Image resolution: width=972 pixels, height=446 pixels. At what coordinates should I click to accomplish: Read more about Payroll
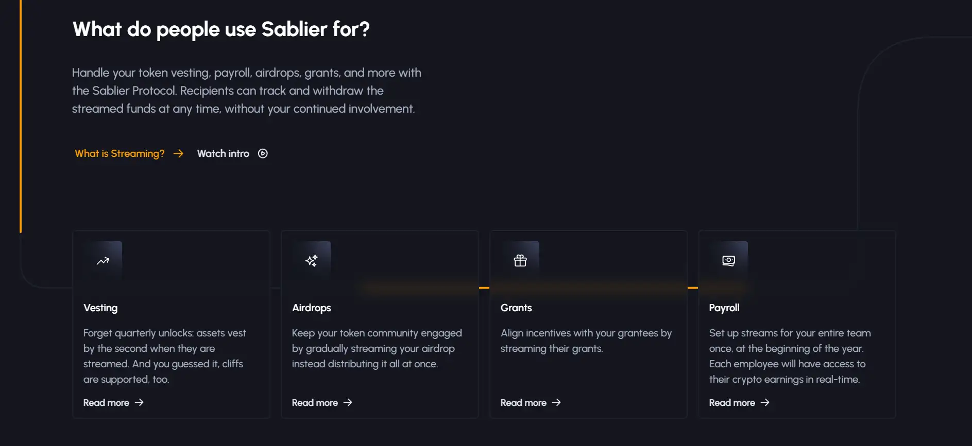pos(732,403)
